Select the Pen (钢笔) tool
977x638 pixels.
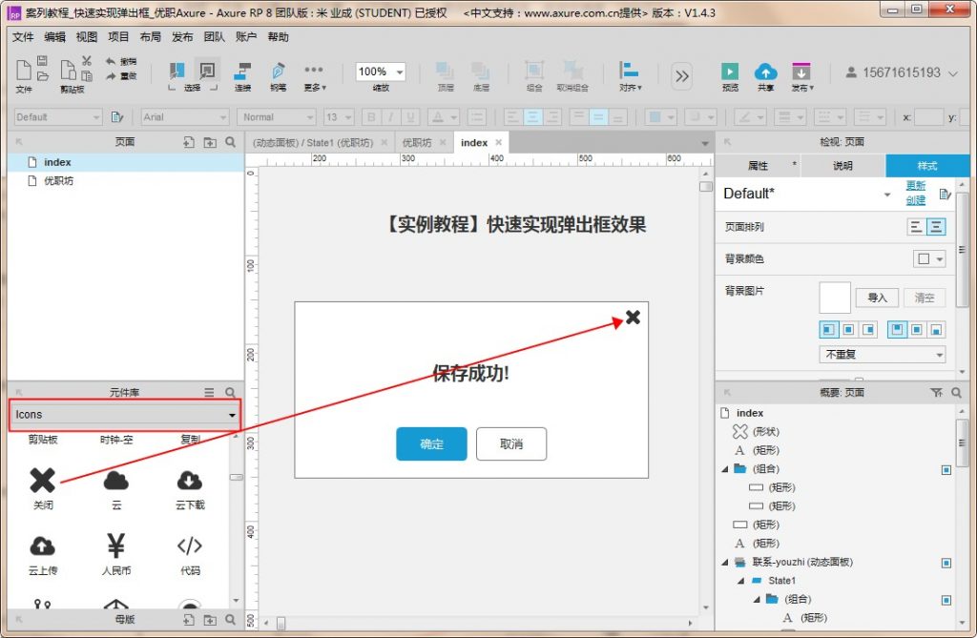point(278,72)
